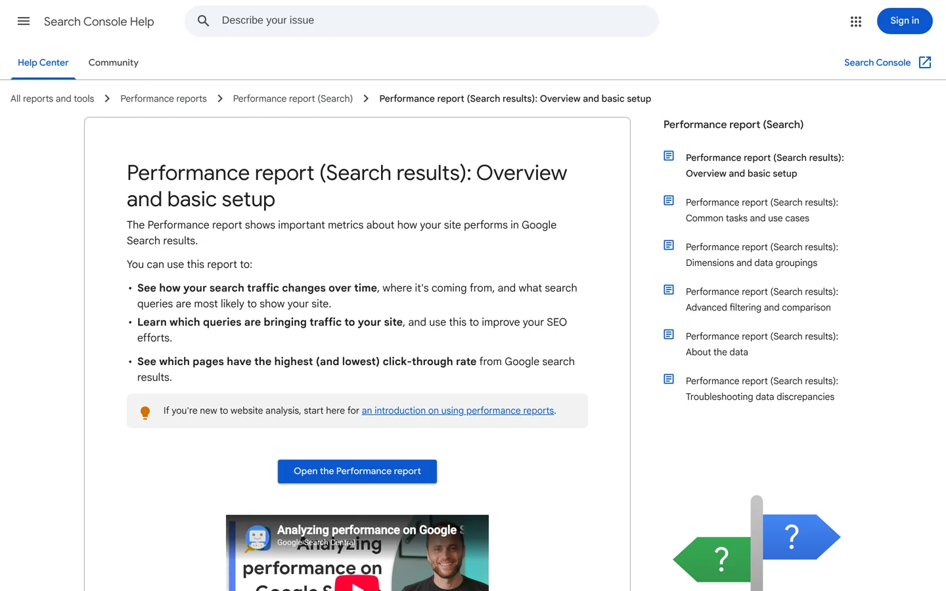
Task: Open Advanced filtering and comparison article
Action: coord(762,299)
